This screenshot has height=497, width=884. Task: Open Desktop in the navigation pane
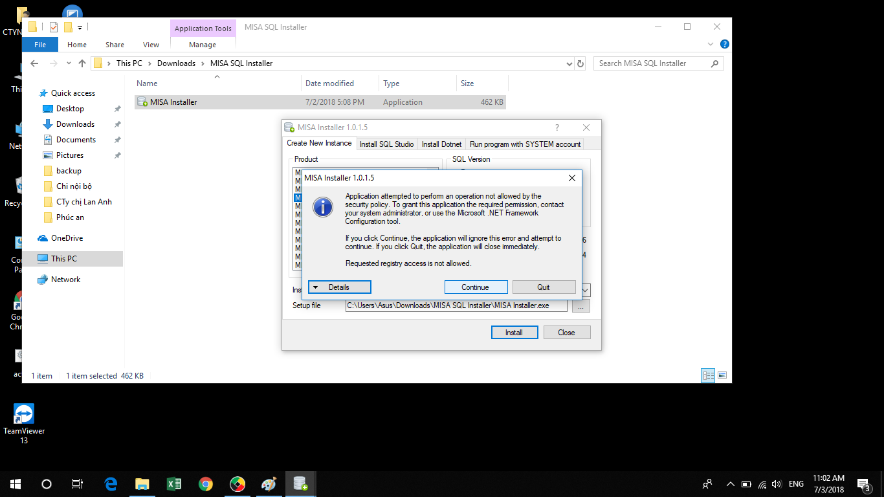pyautogui.click(x=70, y=109)
